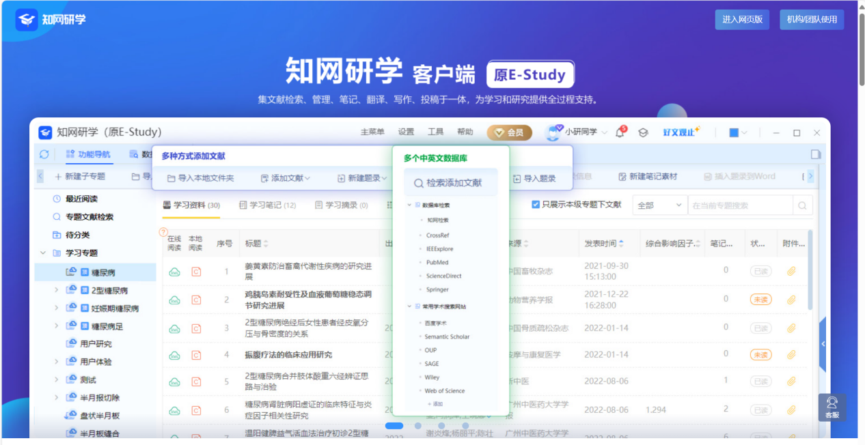Image resolution: width=865 pixels, height=445 pixels.
Task: Collapse the 学习专题 tree section
Action: tap(43, 253)
